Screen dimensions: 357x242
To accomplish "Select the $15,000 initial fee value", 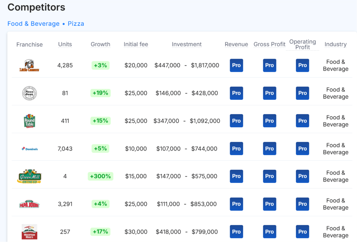I will coord(136,176).
